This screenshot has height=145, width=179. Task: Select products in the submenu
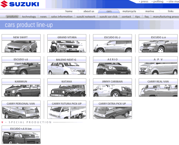point(12,17)
